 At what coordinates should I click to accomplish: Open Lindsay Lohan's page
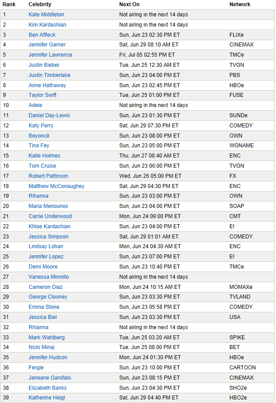point(46,246)
